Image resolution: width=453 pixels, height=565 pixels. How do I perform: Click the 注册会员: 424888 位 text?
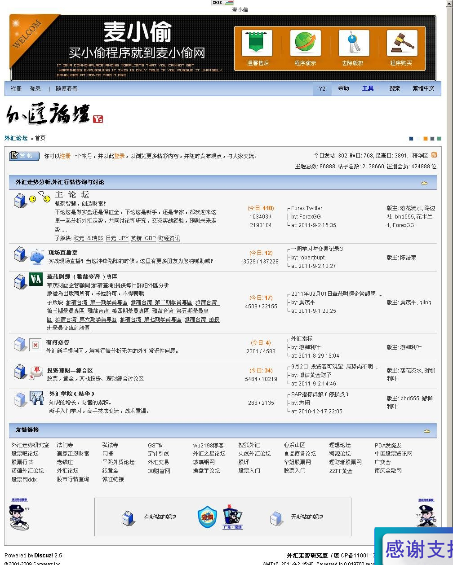(x=412, y=166)
